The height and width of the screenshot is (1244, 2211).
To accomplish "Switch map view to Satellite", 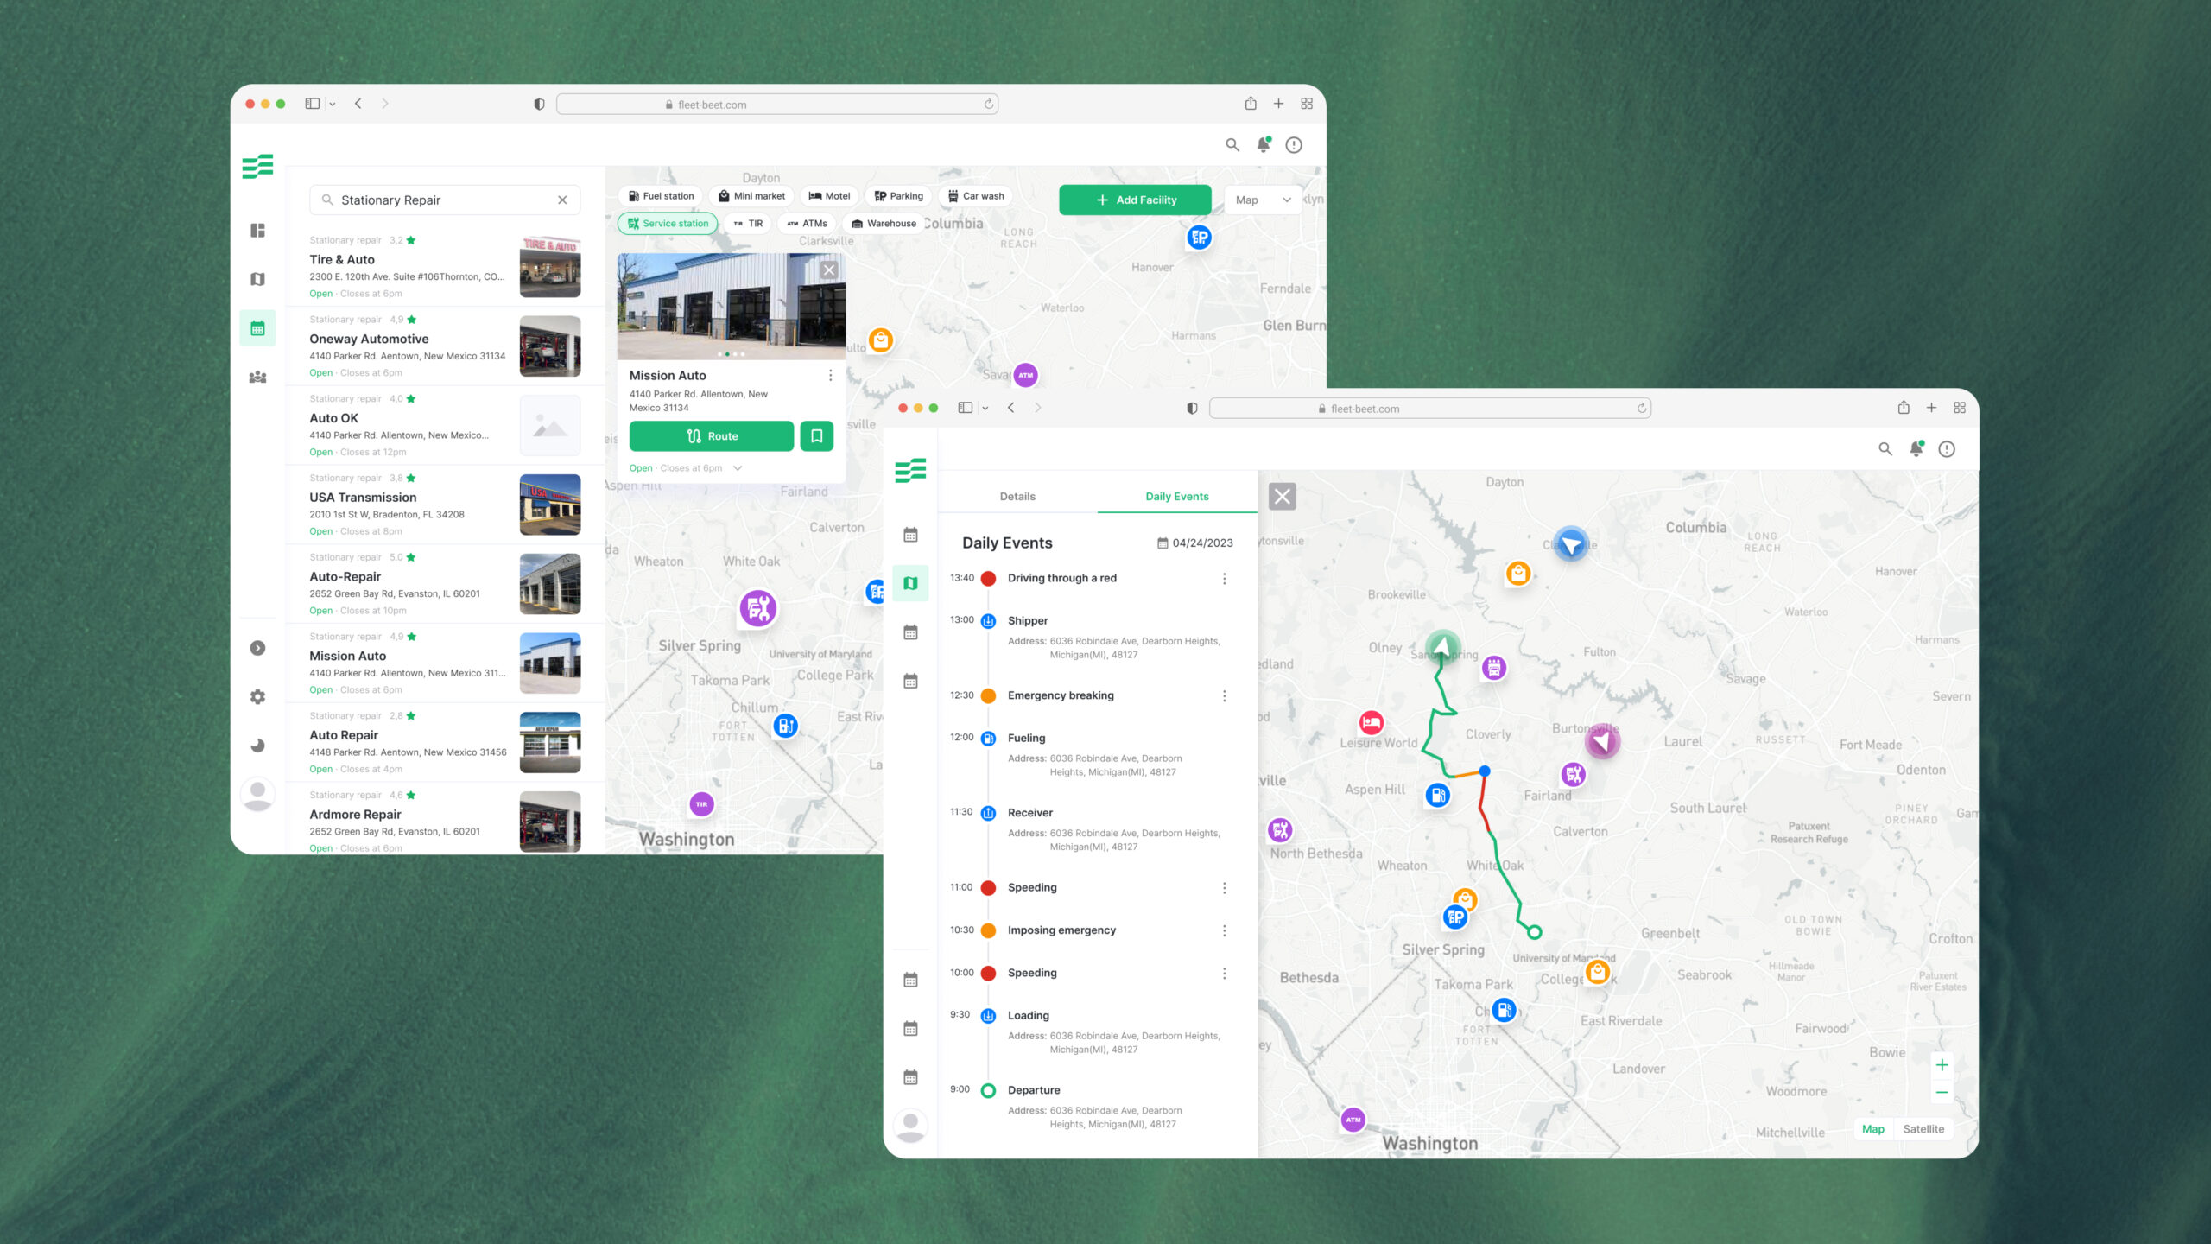I will tap(1923, 1129).
